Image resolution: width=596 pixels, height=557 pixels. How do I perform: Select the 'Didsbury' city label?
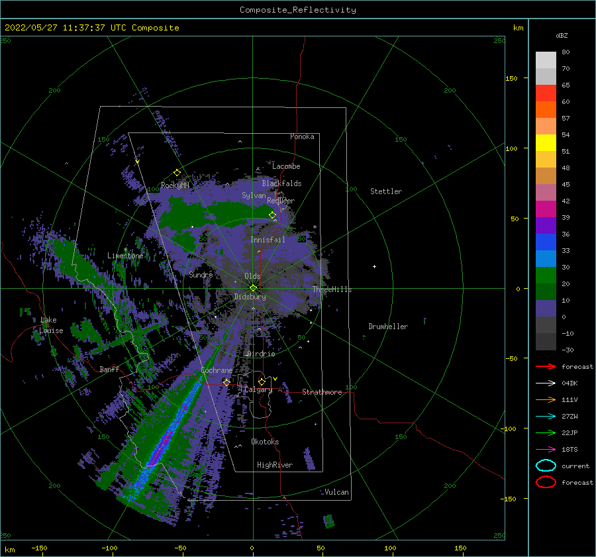(x=250, y=297)
